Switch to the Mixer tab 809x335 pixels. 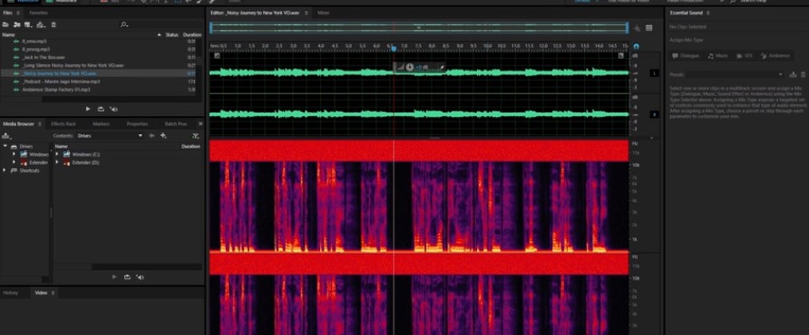click(324, 13)
